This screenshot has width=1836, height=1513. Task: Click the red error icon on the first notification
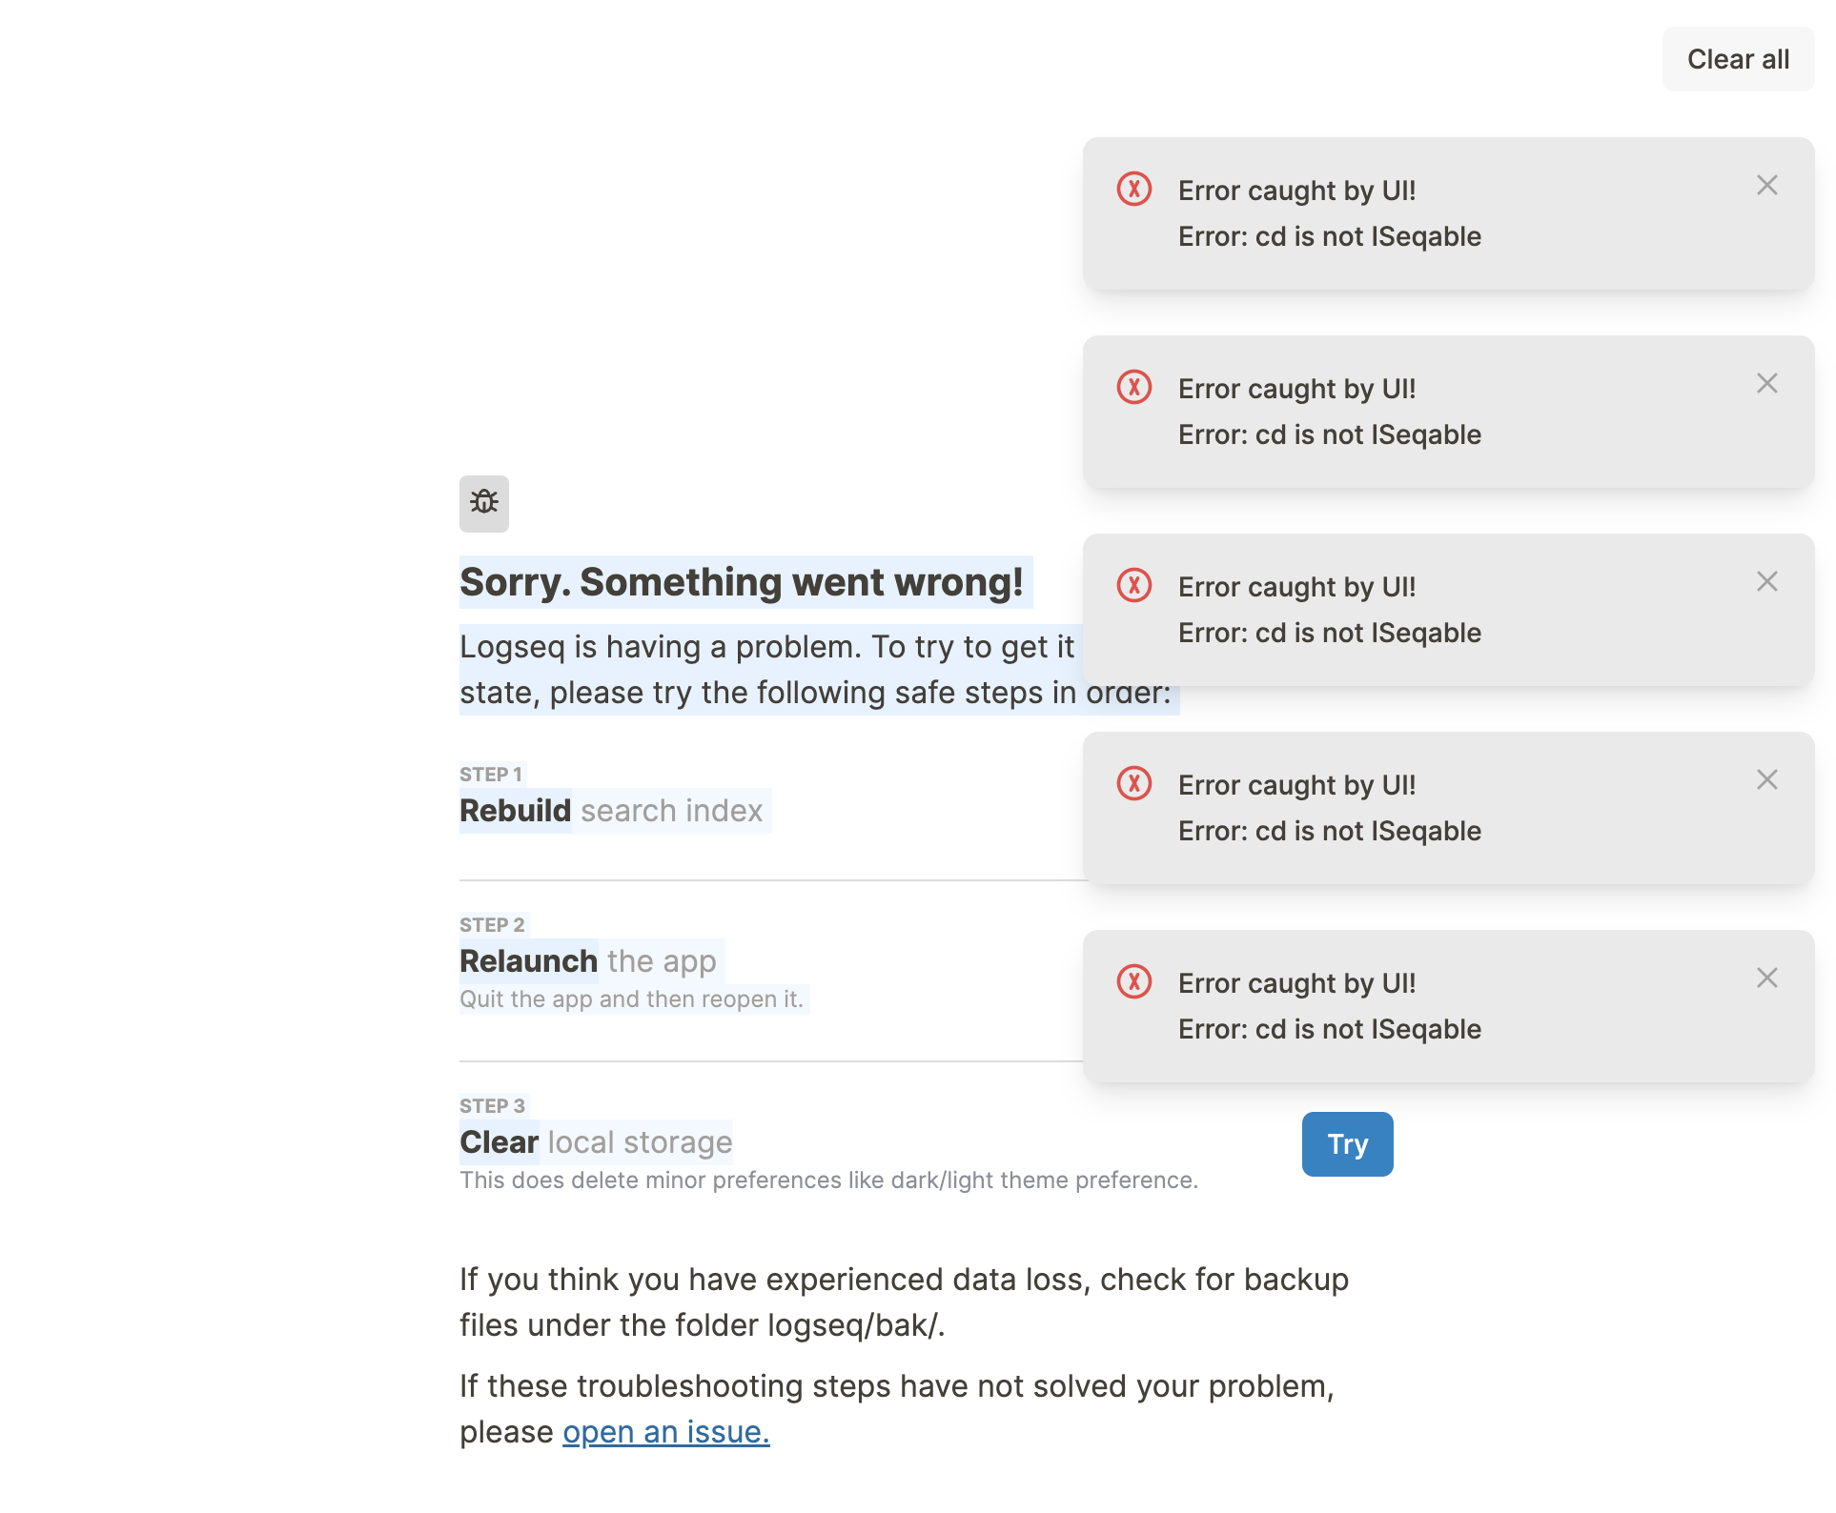coord(1133,191)
